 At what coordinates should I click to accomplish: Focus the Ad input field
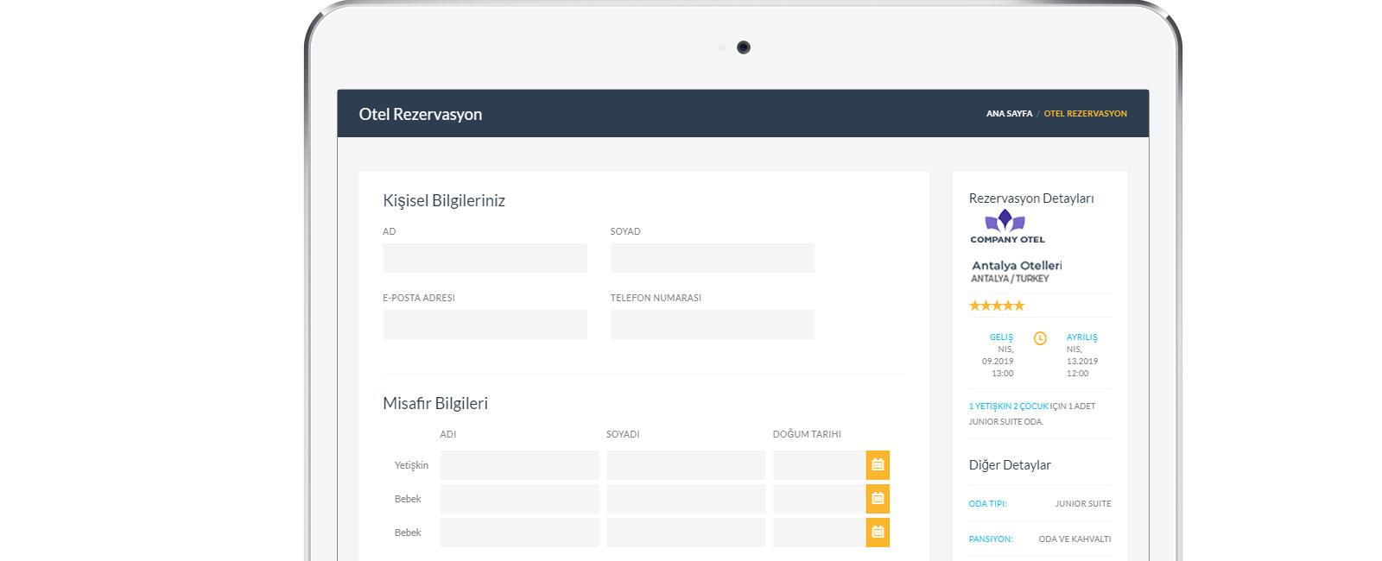point(485,258)
